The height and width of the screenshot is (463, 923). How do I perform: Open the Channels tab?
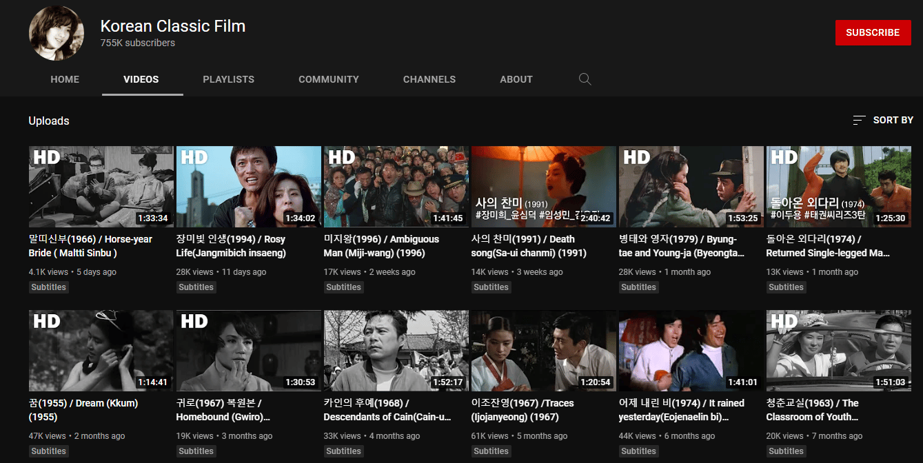point(429,79)
